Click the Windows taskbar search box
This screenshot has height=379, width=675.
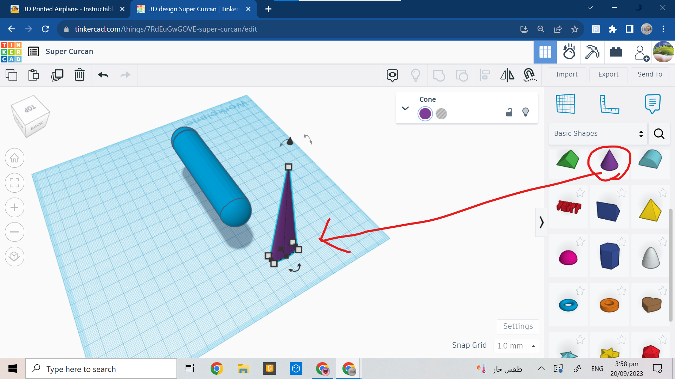[101, 369]
